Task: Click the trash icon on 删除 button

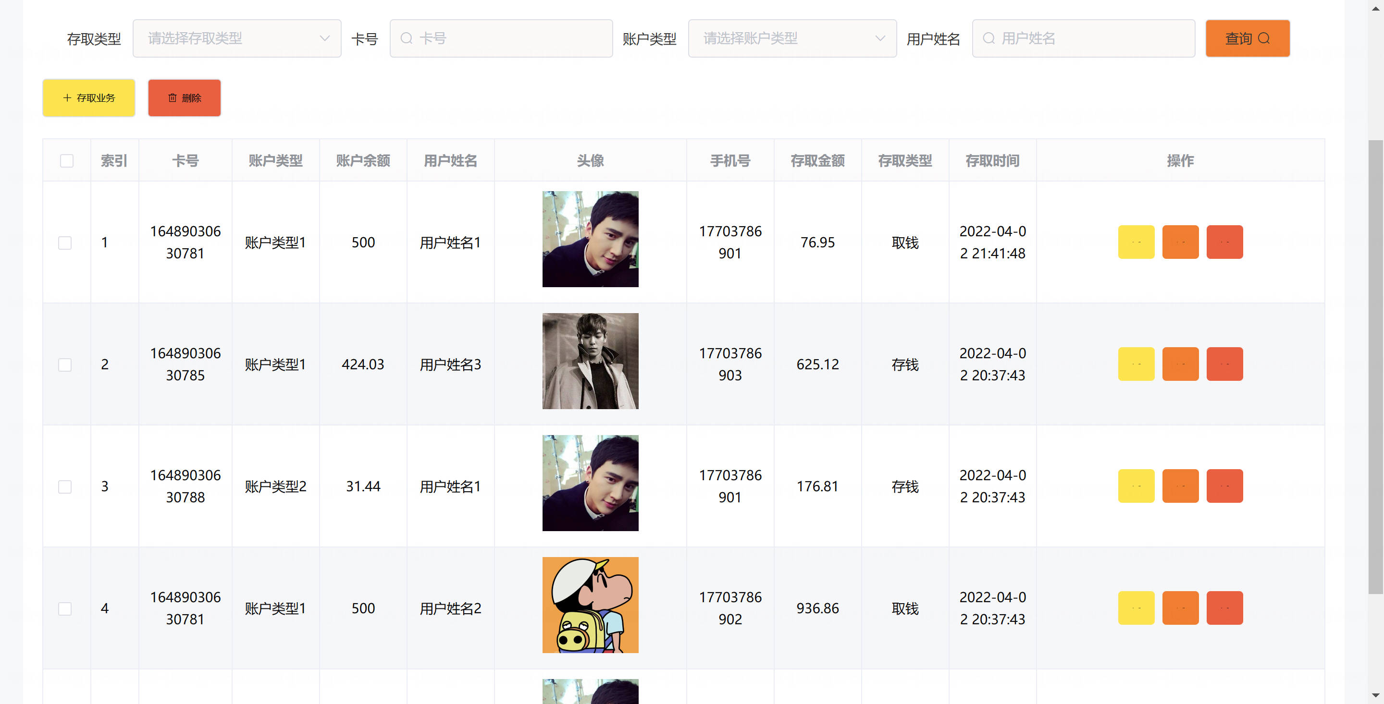Action: 173,98
